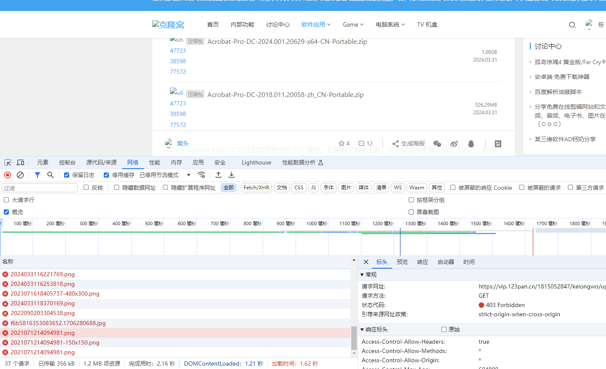
Task: Enable 被屏蔽的响应 Cookie checkbox
Action: (453, 187)
